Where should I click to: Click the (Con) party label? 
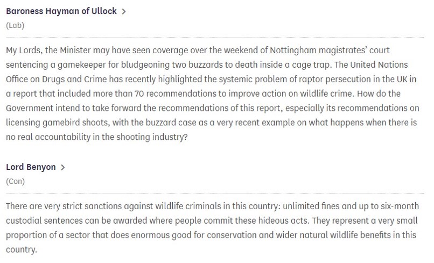point(15,181)
